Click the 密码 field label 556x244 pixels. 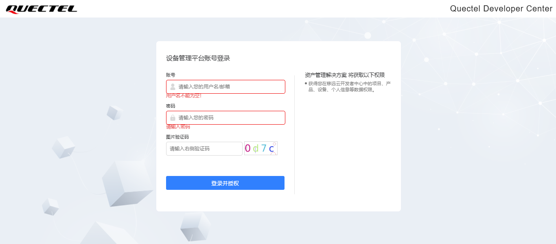[171, 106]
